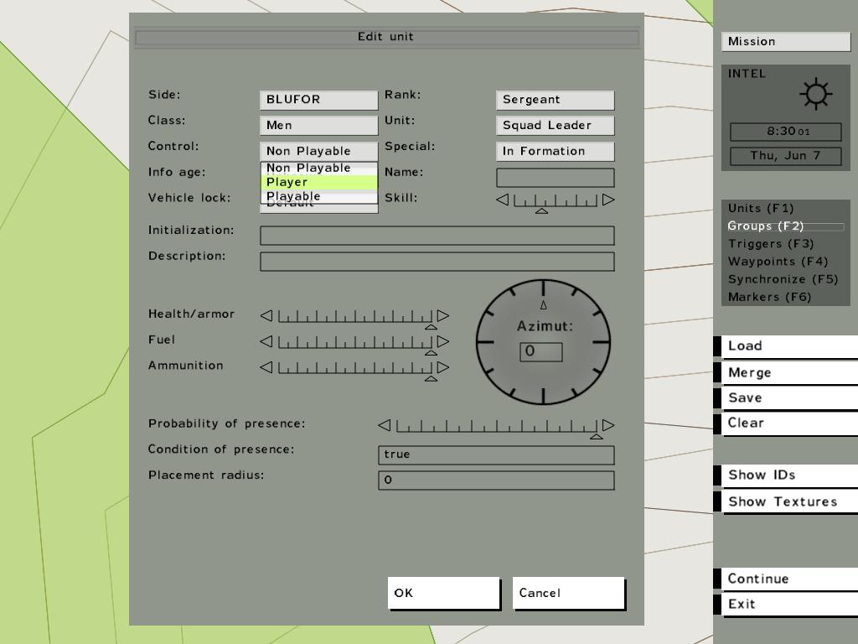Decrease Fuel with left arrow

tap(266, 342)
